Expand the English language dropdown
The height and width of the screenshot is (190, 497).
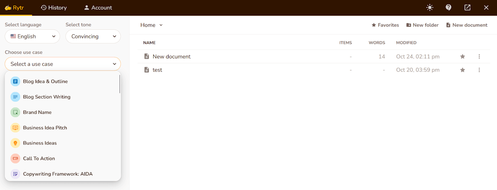[32, 36]
